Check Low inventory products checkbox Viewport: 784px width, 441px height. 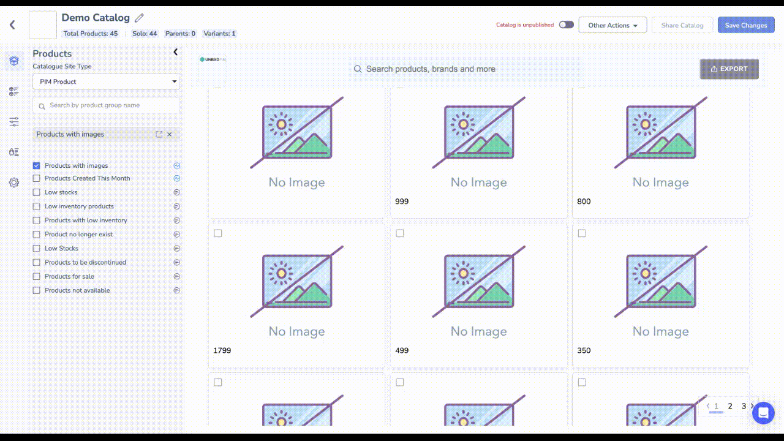coord(37,206)
